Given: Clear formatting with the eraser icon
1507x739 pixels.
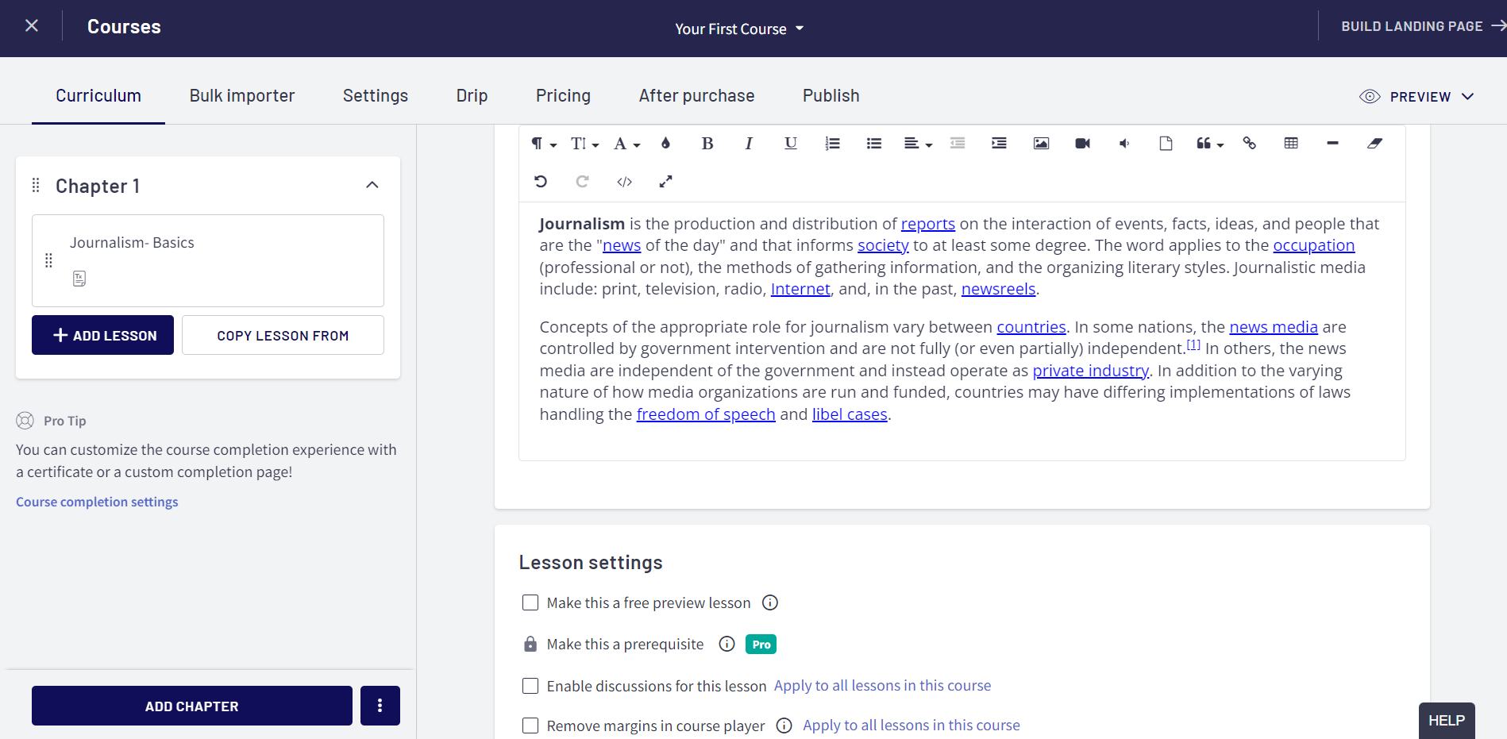Looking at the screenshot, I should pos(1374,144).
